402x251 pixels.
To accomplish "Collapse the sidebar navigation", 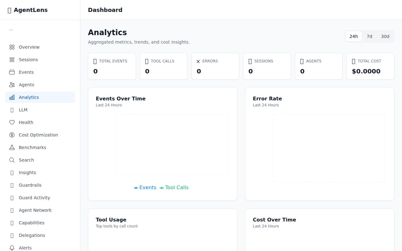I will [x=11, y=29].
